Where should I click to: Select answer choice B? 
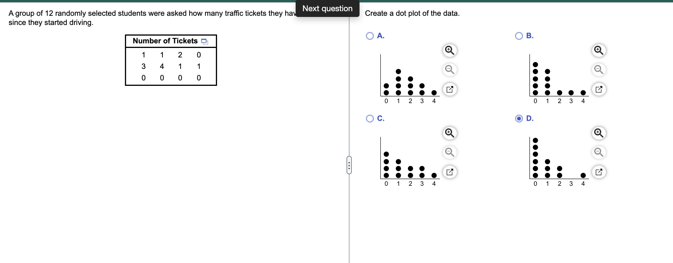coord(519,35)
